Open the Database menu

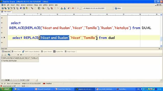coord(30,5)
